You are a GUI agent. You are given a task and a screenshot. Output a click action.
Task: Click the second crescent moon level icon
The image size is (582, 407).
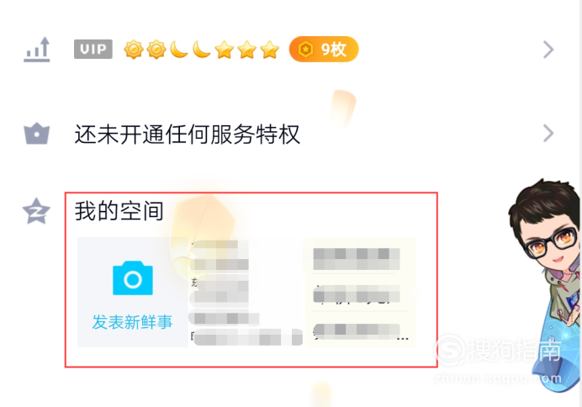click(201, 50)
